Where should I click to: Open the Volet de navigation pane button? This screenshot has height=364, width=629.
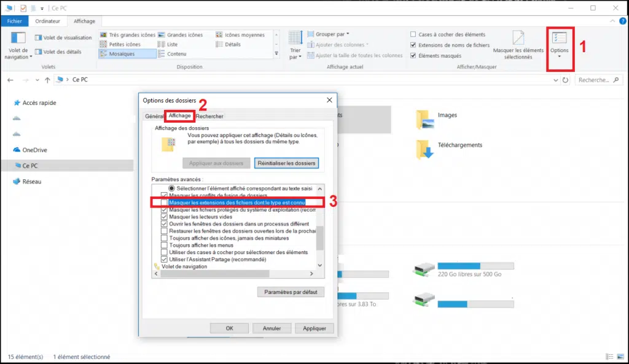click(18, 45)
